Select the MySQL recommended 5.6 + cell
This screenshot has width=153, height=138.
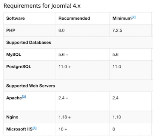coord(83,55)
